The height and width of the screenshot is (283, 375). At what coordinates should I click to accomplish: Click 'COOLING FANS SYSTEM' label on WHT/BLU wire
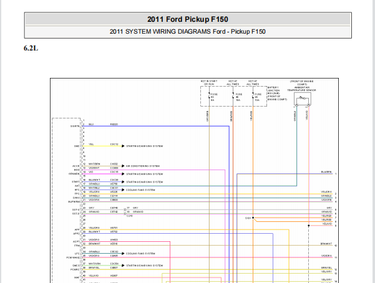(140, 189)
